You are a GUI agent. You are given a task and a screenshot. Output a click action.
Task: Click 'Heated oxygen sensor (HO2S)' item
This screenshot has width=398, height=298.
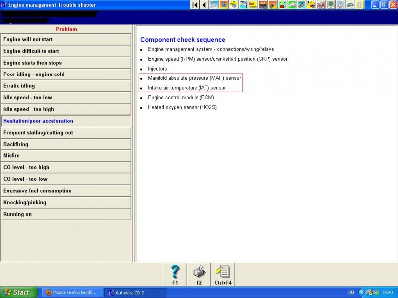[182, 107]
